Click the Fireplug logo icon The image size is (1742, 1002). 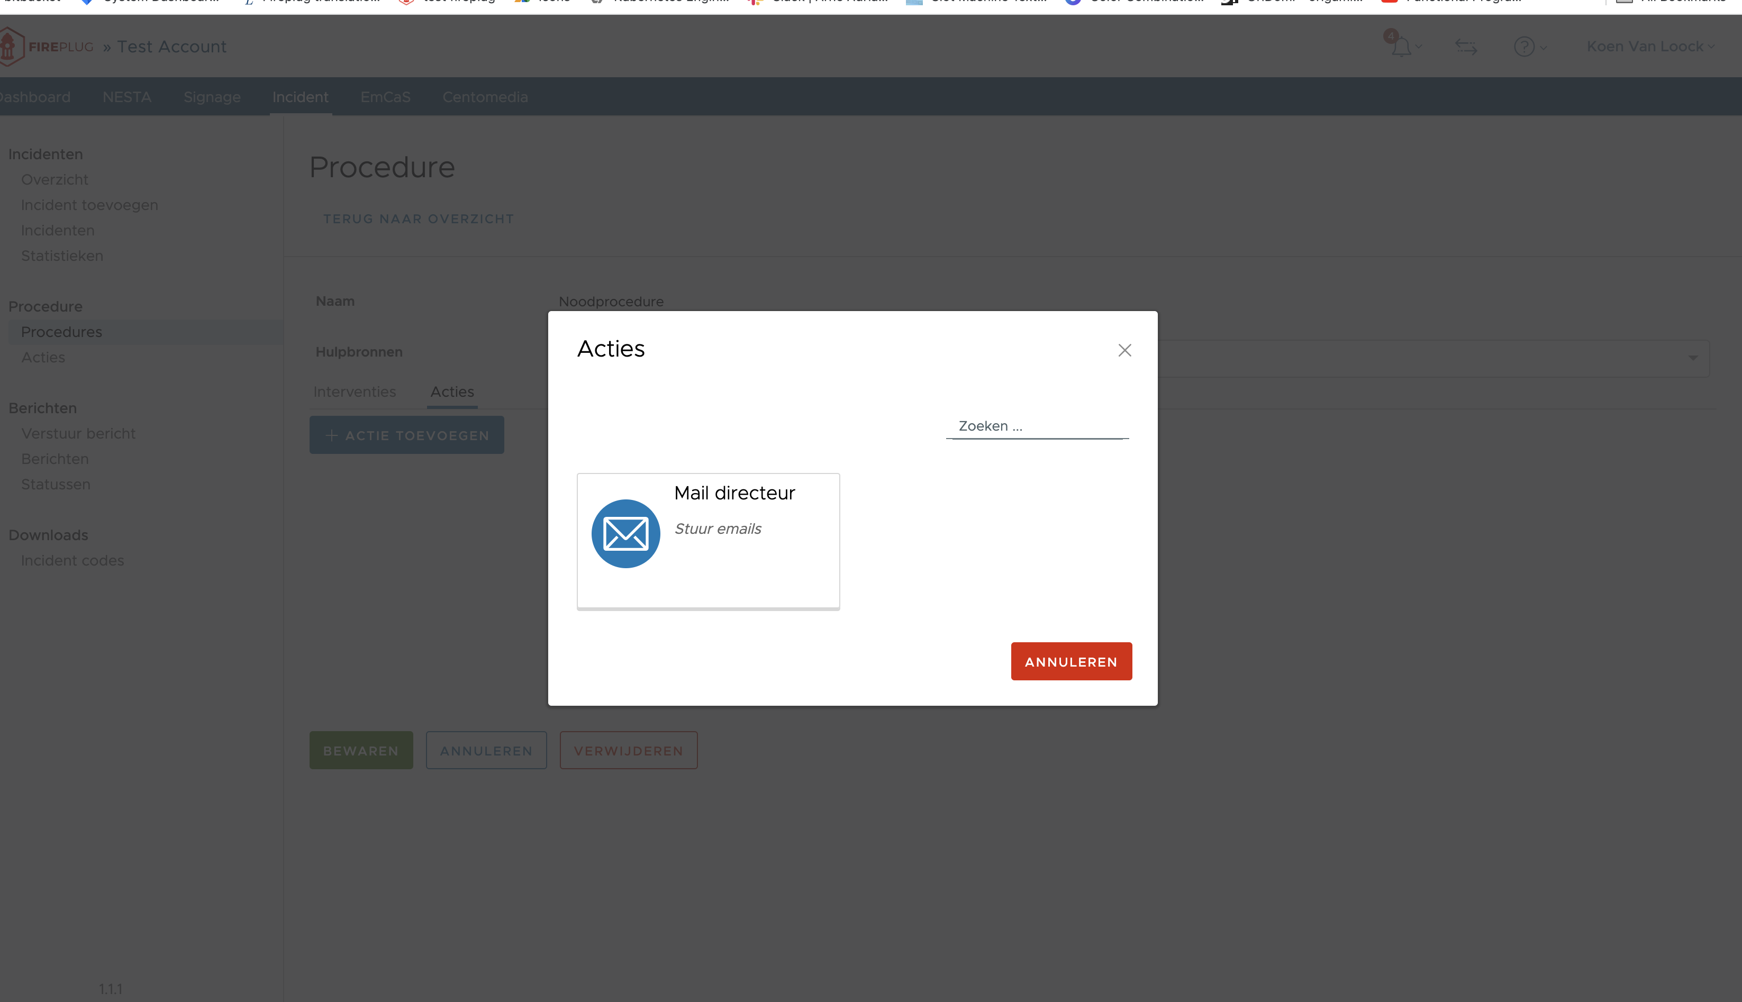[x=10, y=47]
